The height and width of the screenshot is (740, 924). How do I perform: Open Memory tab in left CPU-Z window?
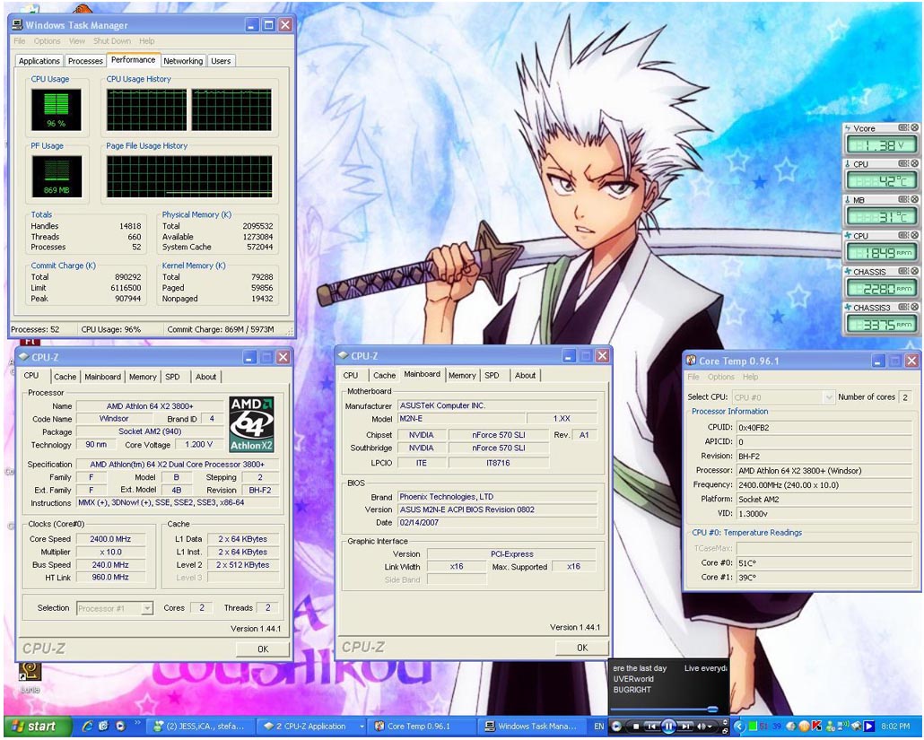(143, 377)
